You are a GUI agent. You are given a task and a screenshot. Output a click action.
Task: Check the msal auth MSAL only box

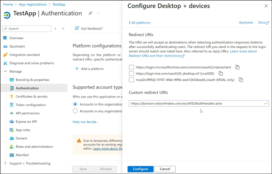[131, 80]
